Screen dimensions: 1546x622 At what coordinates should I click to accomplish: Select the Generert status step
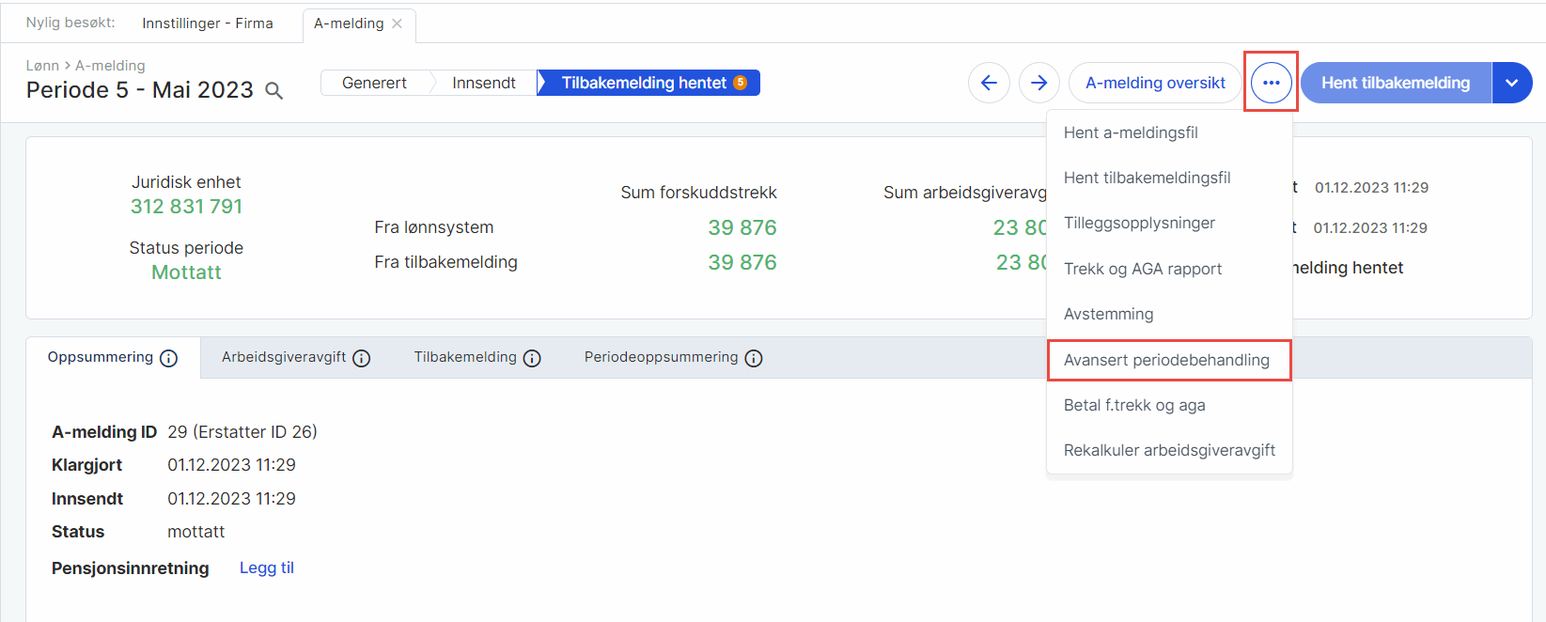374,83
